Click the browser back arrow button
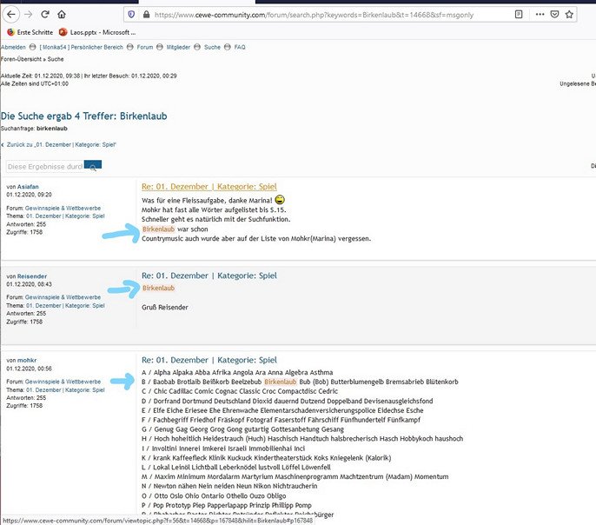This screenshot has width=596, height=525. pos(11,15)
